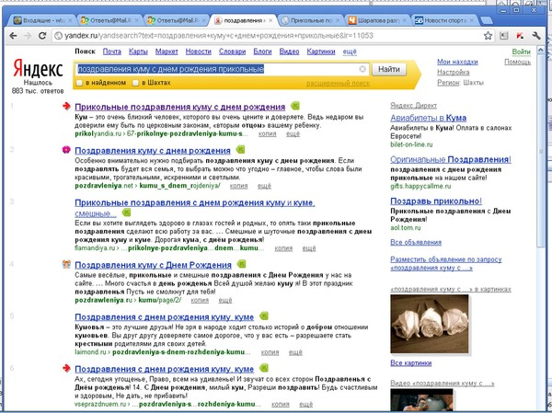Click the Yandex logo
The image size is (552, 413).
[x=38, y=68]
